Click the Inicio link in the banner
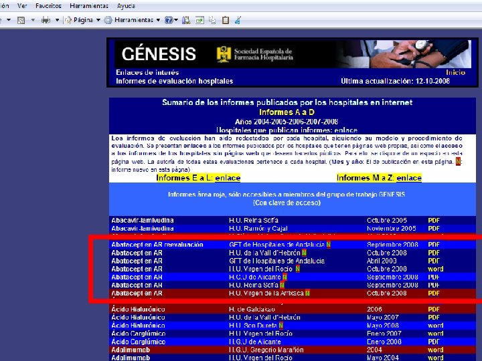The image size is (482, 361). (x=456, y=72)
